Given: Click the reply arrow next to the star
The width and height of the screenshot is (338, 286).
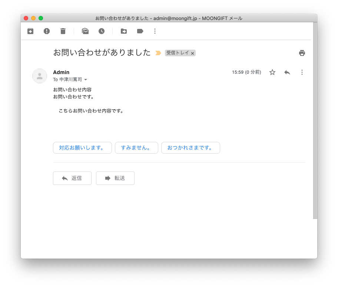Looking at the screenshot, I should [287, 72].
